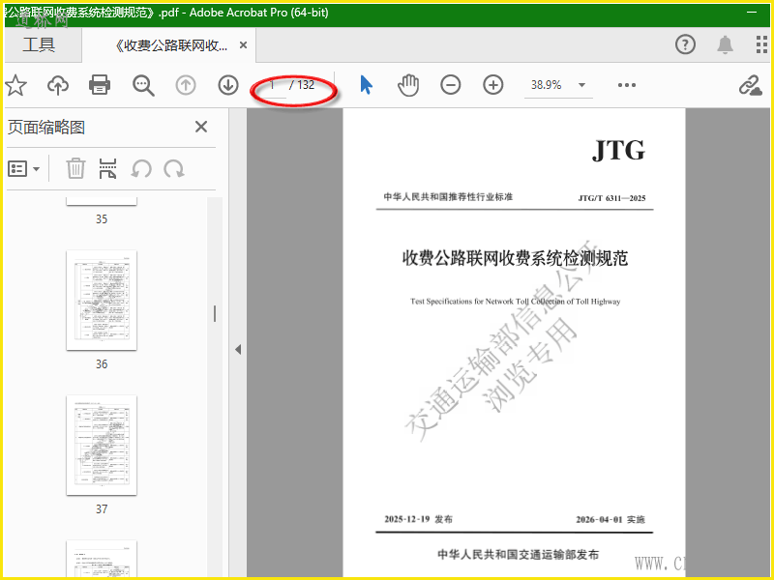This screenshot has width=774, height=580.
Task: Open the find text magnifier tool
Action: click(x=143, y=85)
